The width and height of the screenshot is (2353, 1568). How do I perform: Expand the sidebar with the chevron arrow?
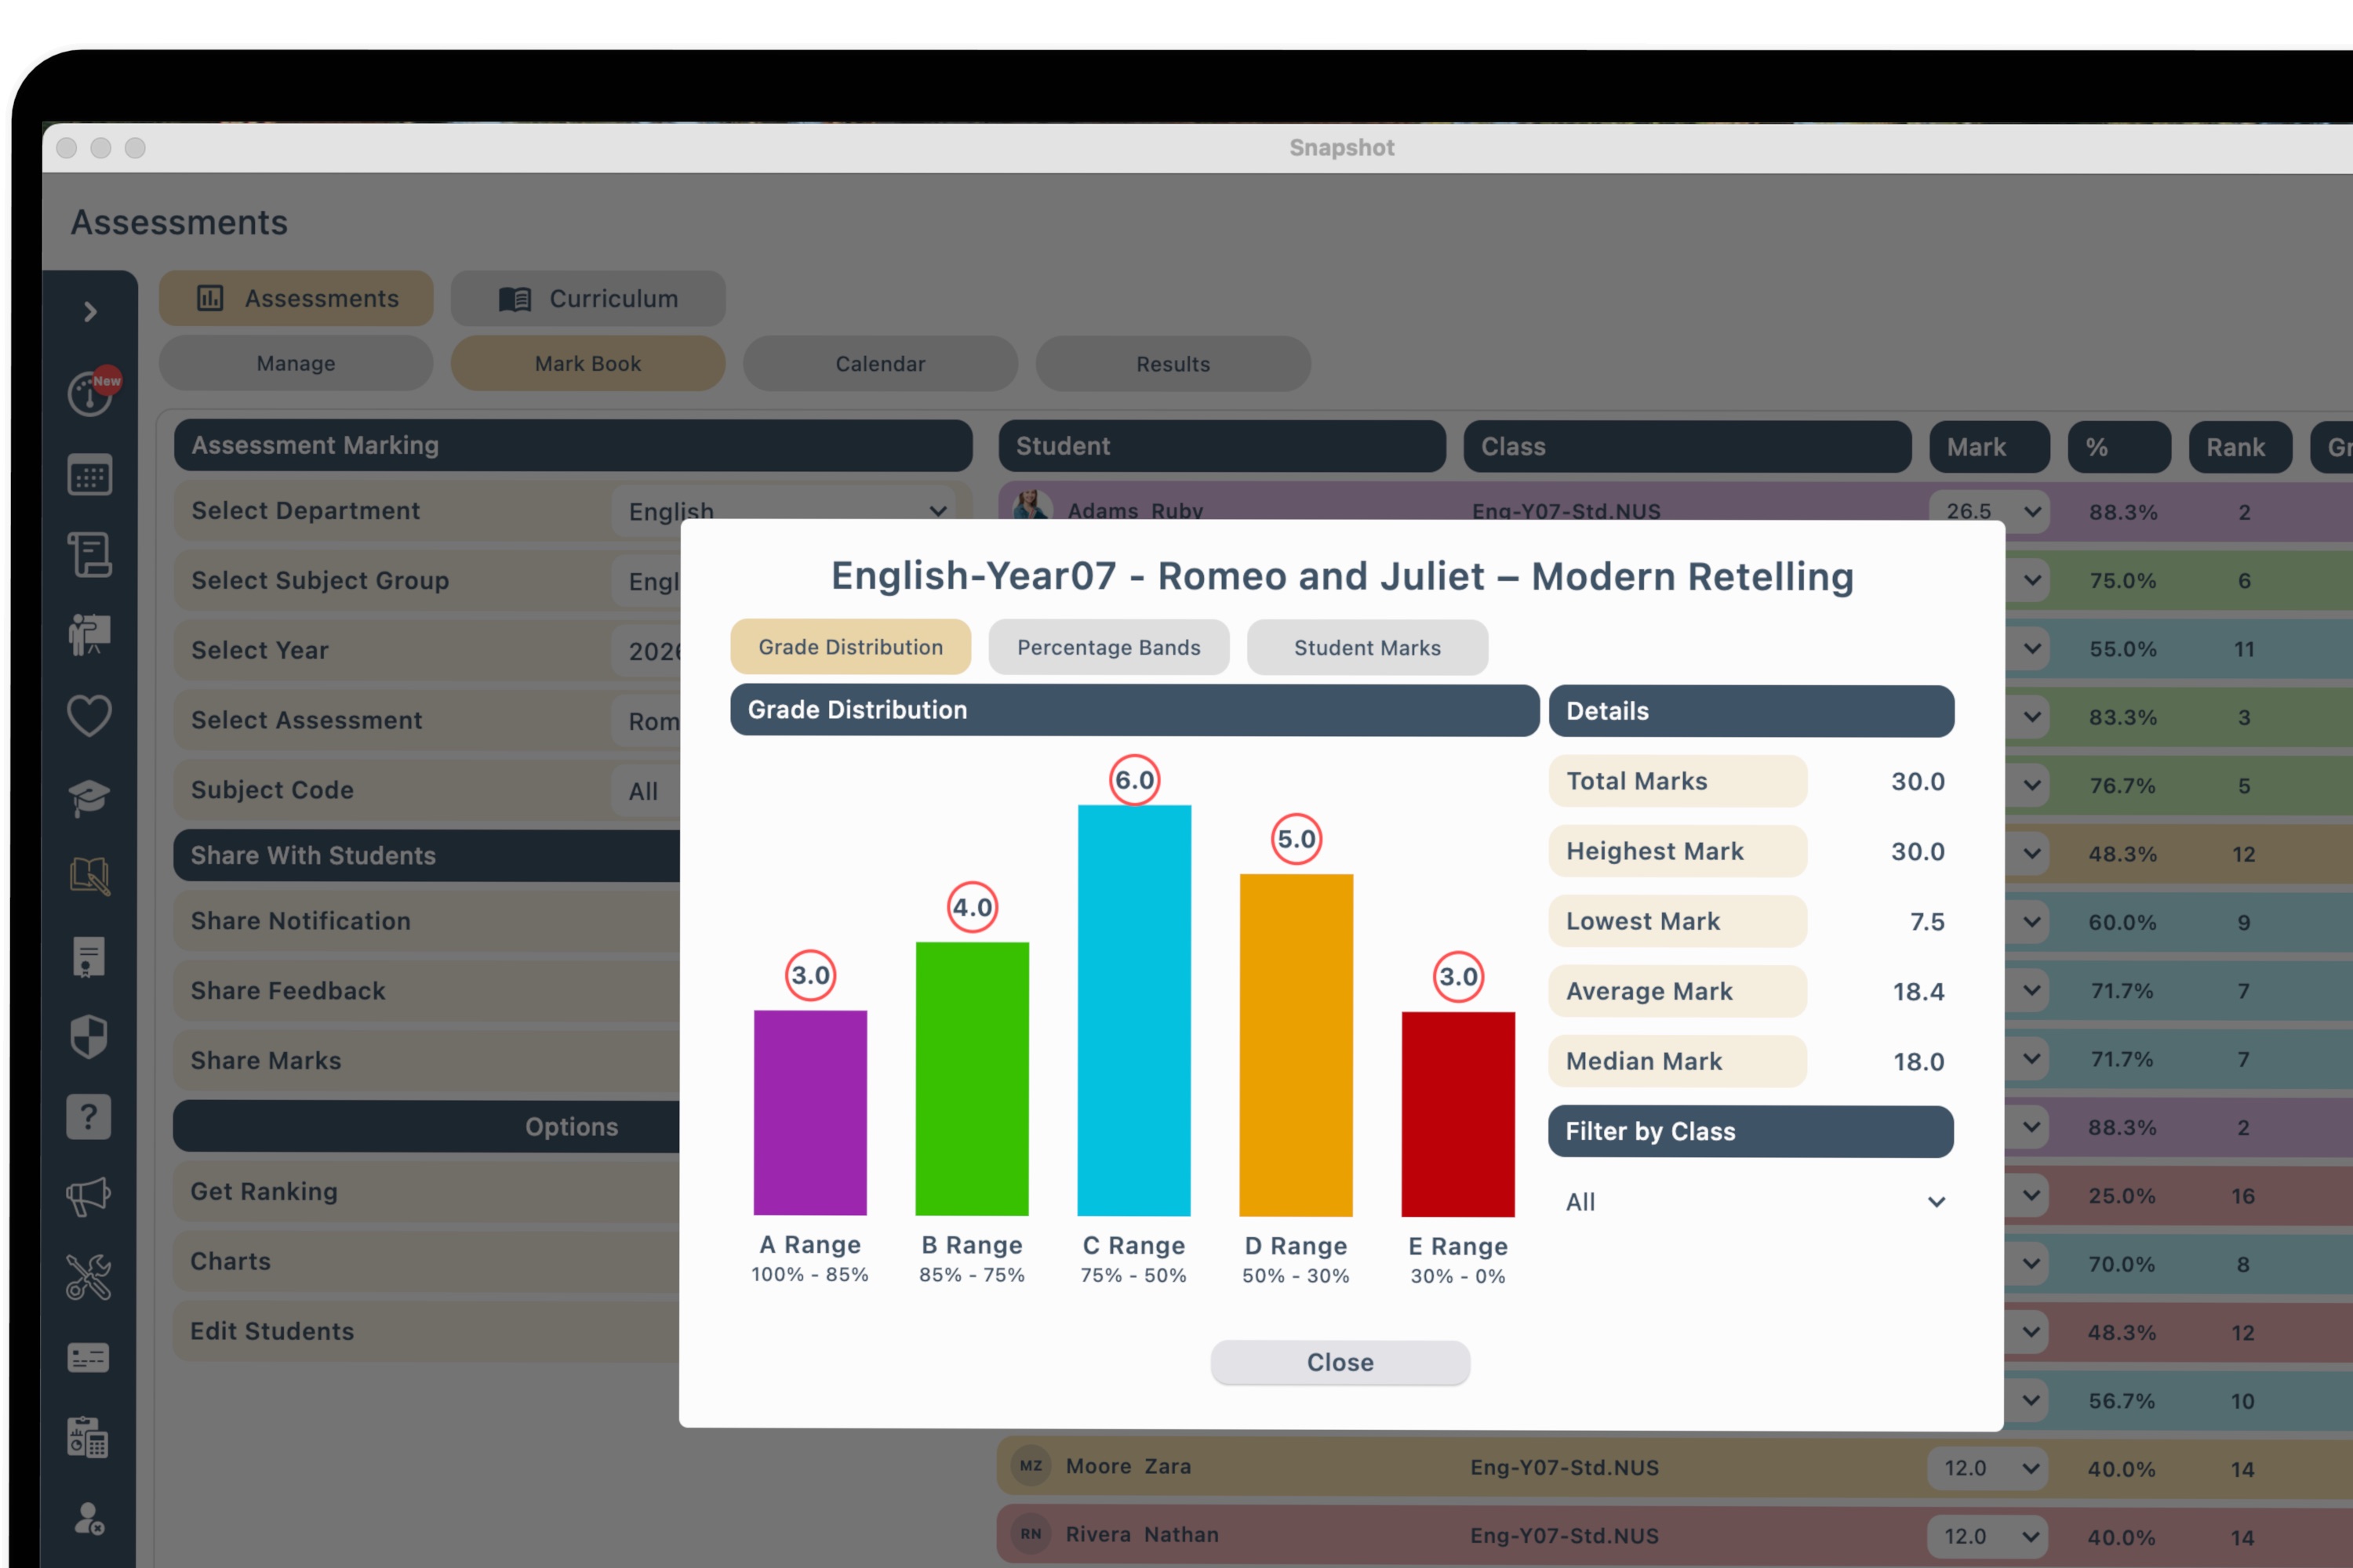point(90,312)
